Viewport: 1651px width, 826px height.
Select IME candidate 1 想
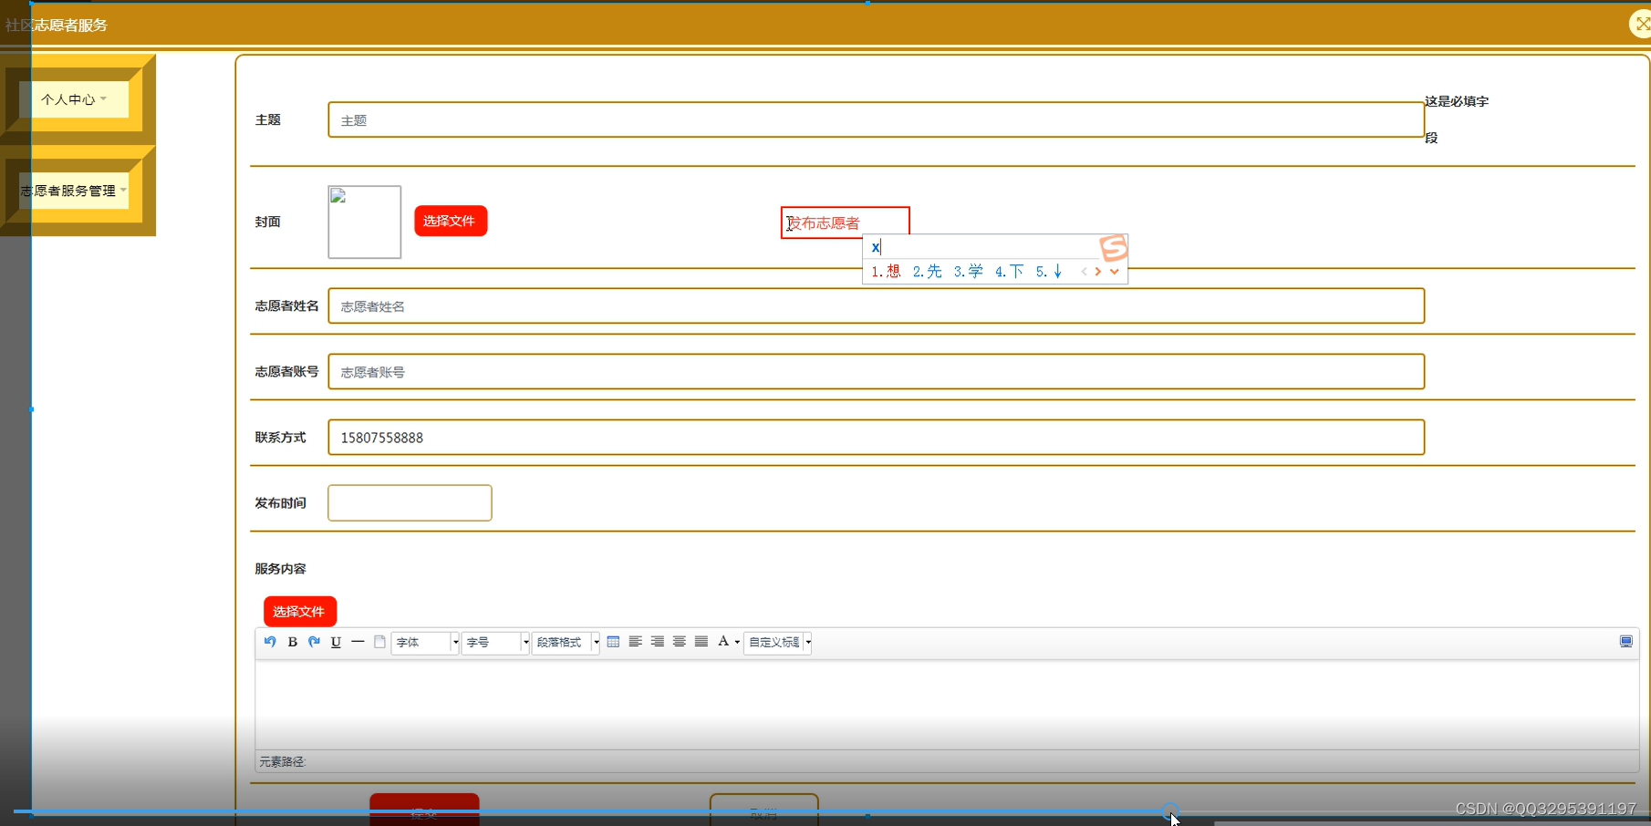pyautogui.click(x=886, y=271)
